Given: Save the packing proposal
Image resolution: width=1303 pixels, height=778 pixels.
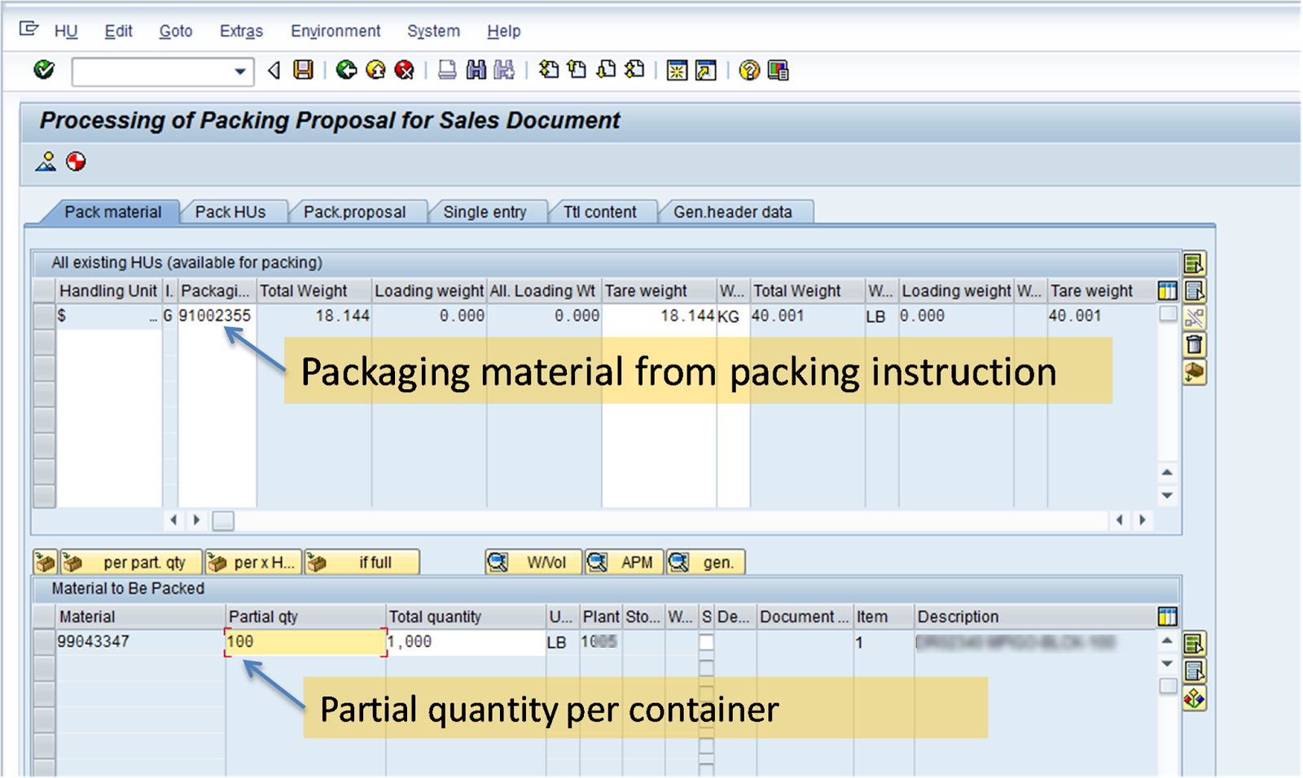Looking at the screenshot, I should click(302, 71).
